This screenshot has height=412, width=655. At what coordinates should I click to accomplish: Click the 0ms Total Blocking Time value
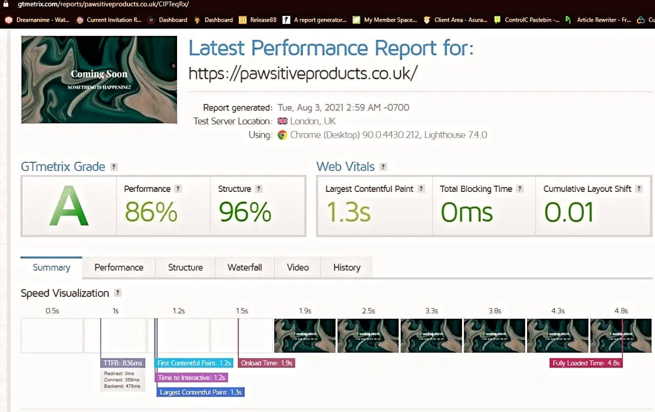[x=467, y=212]
